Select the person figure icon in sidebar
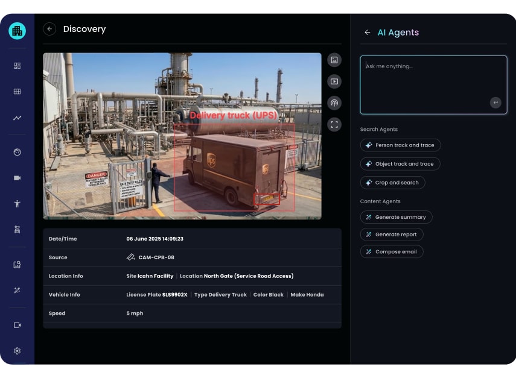The height and width of the screenshot is (378, 516). tap(17, 204)
